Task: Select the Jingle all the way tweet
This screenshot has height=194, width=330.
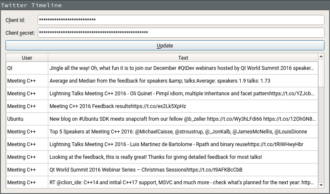Action: (183, 68)
